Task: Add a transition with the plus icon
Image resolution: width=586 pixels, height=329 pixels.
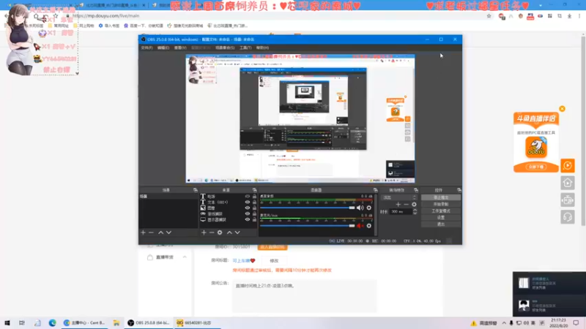Action: [x=398, y=205]
